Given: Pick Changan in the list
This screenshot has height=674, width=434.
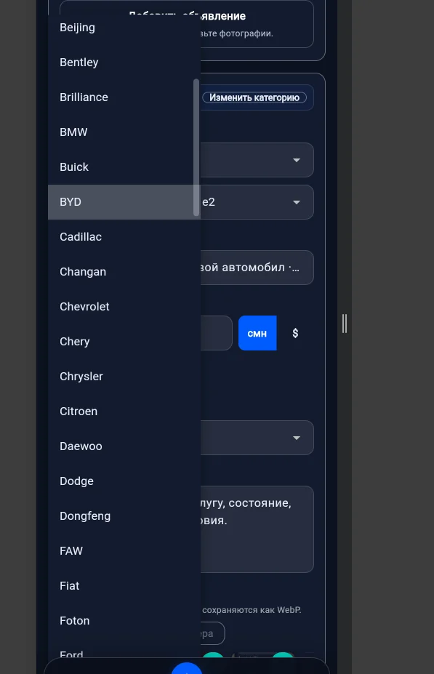Looking at the screenshot, I should (124, 272).
